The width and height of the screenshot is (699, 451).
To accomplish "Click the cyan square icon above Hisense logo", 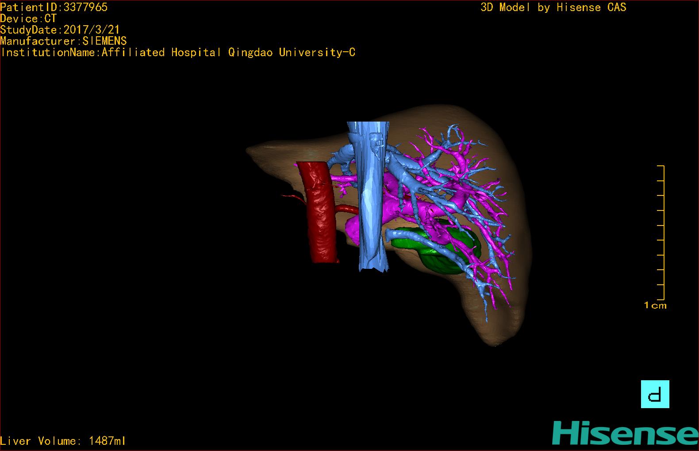I will click(x=655, y=394).
